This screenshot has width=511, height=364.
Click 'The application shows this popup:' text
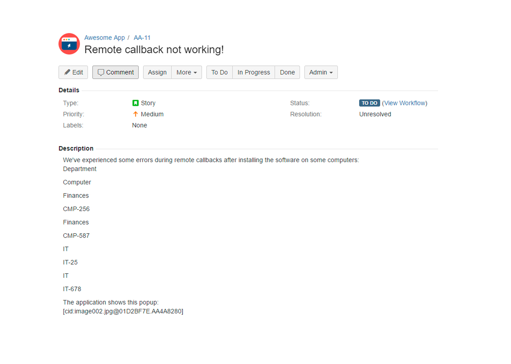[x=110, y=303]
